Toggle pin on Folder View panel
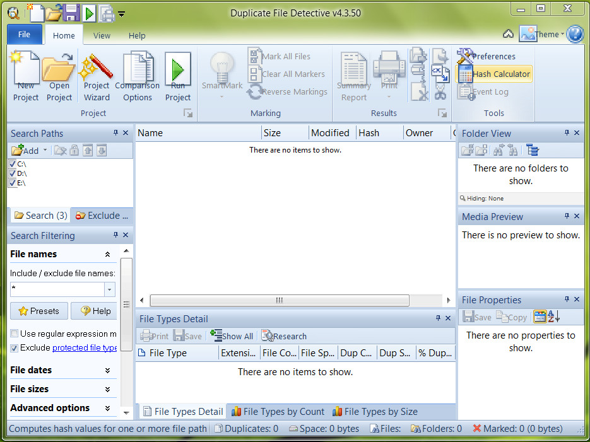This screenshot has height=442, width=590. pos(567,132)
